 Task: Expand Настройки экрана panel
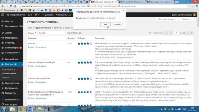[167, 19]
